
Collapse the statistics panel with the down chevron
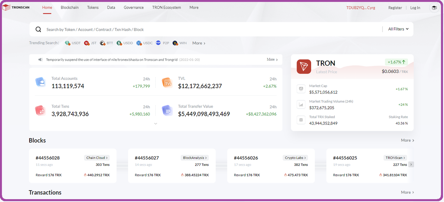tap(155, 123)
